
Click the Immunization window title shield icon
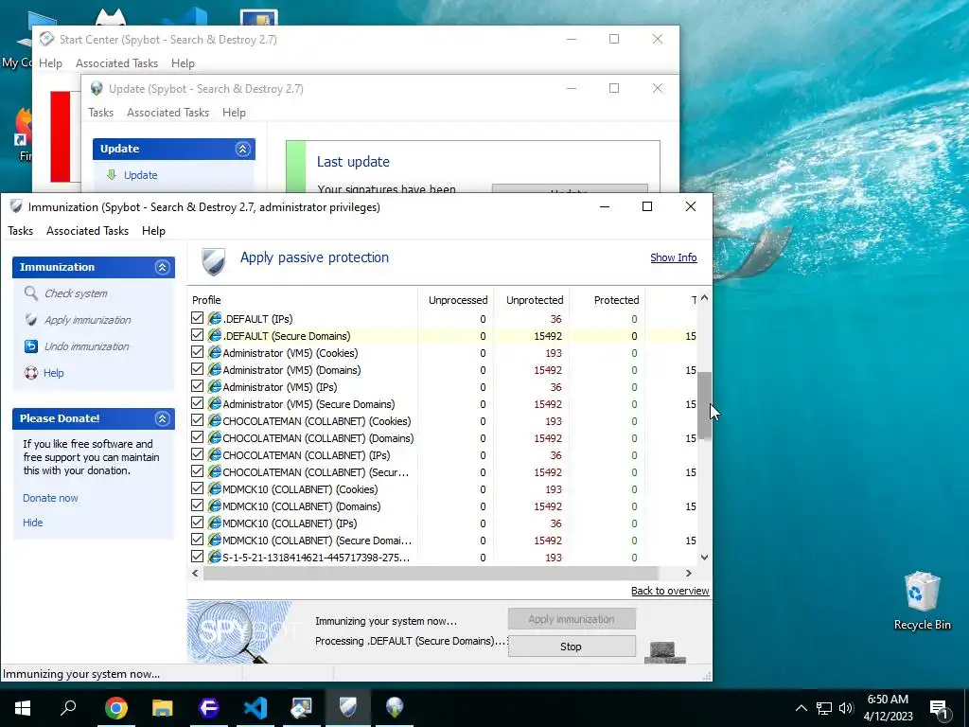(16, 206)
